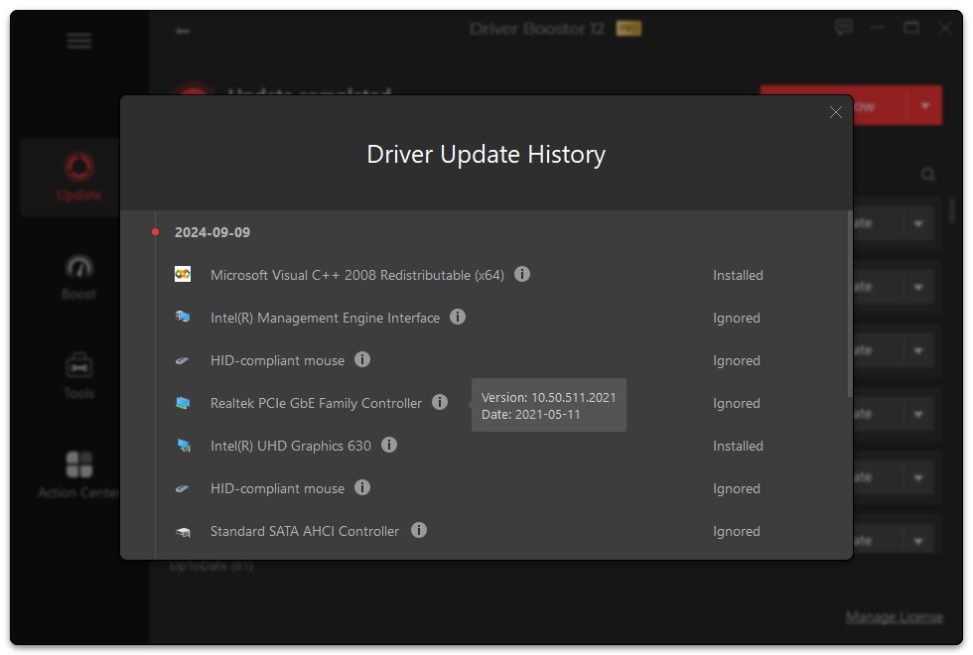Click the PRO badge beside Driver Booster 12
973x655 pixels.
tap(628, 29)
